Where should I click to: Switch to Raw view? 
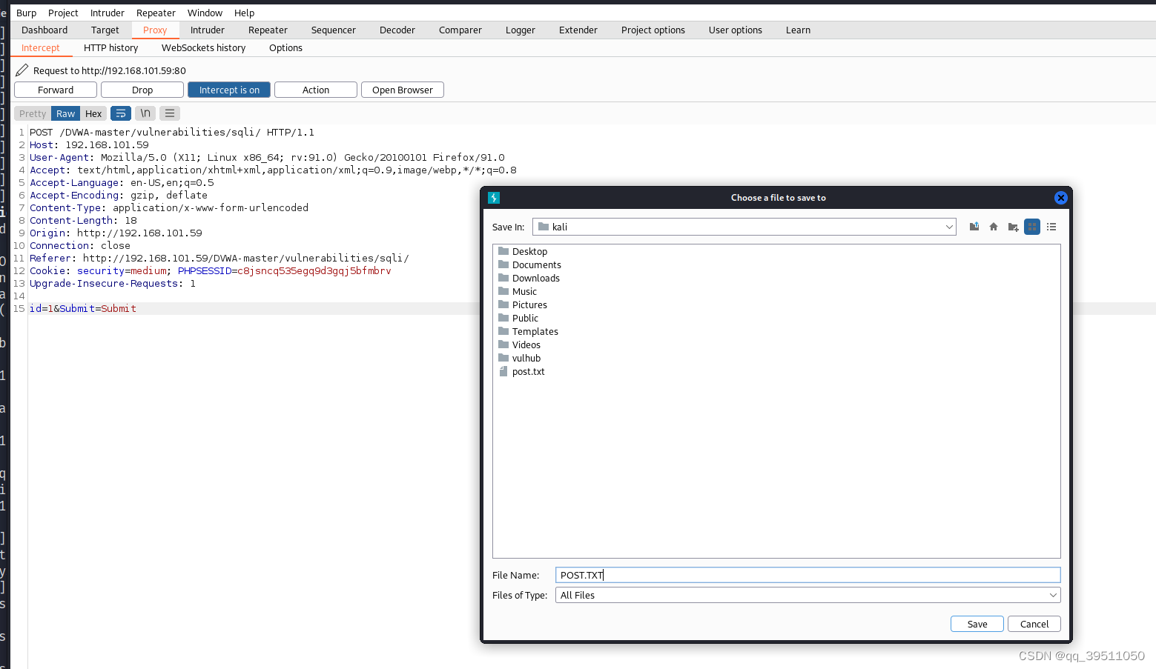pyautogui.click(x=66, y=113)
